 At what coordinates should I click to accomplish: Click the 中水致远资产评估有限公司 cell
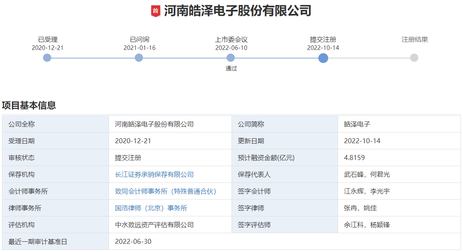pyautogui.click(x=154, y=225)
